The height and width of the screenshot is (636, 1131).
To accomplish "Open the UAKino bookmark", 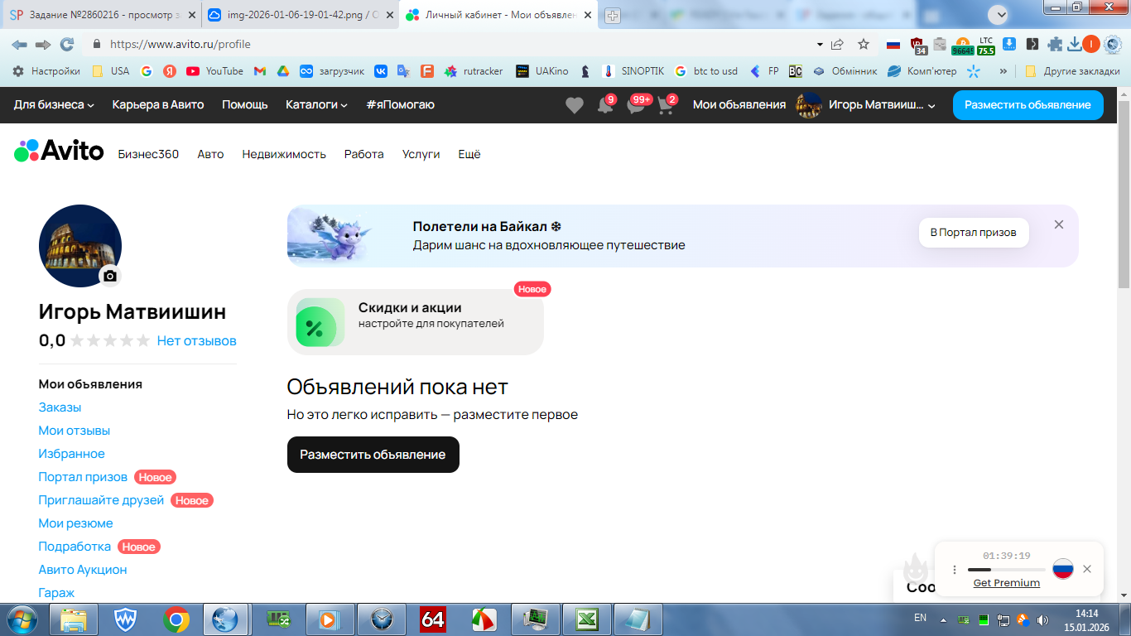I will (542, 71).
